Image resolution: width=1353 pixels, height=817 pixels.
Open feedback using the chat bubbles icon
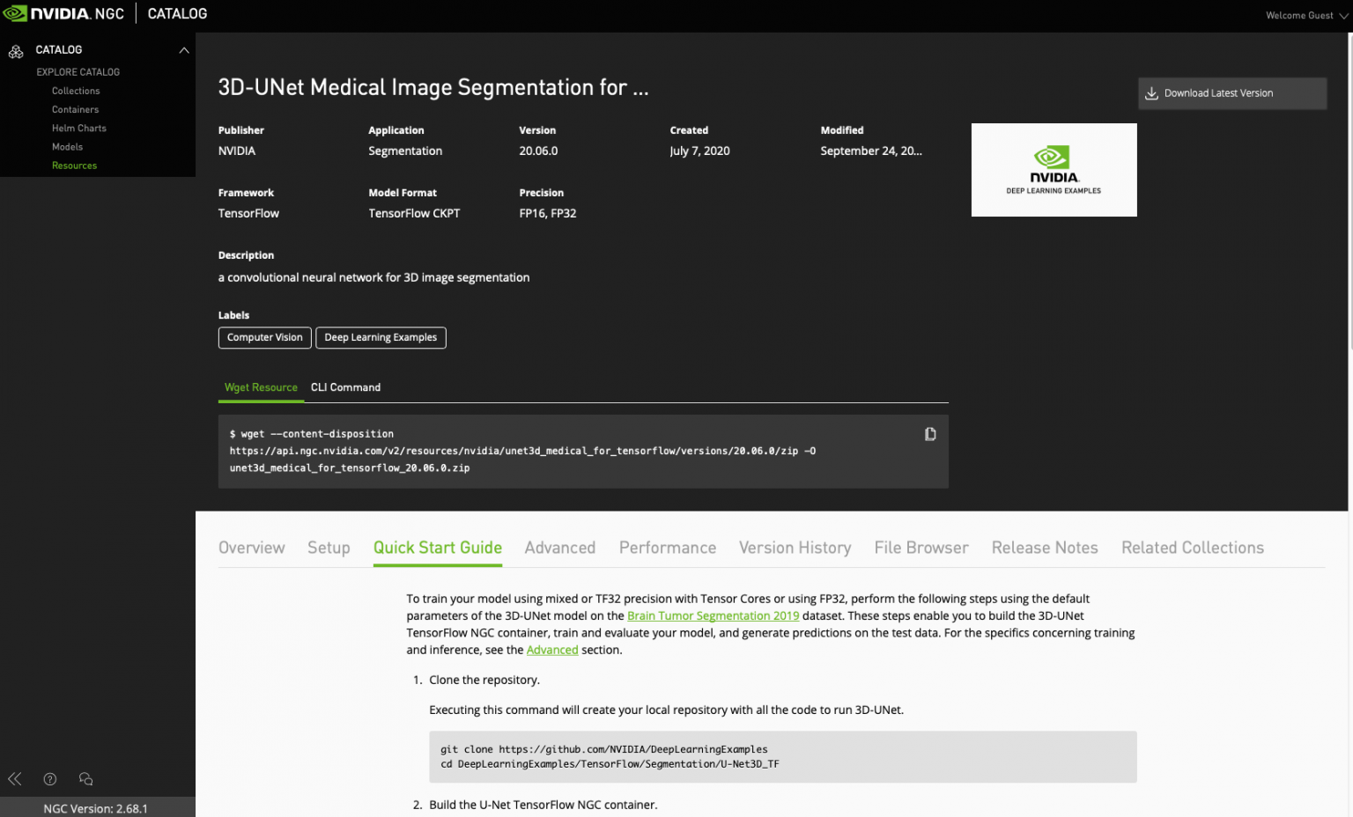[85, 778]
